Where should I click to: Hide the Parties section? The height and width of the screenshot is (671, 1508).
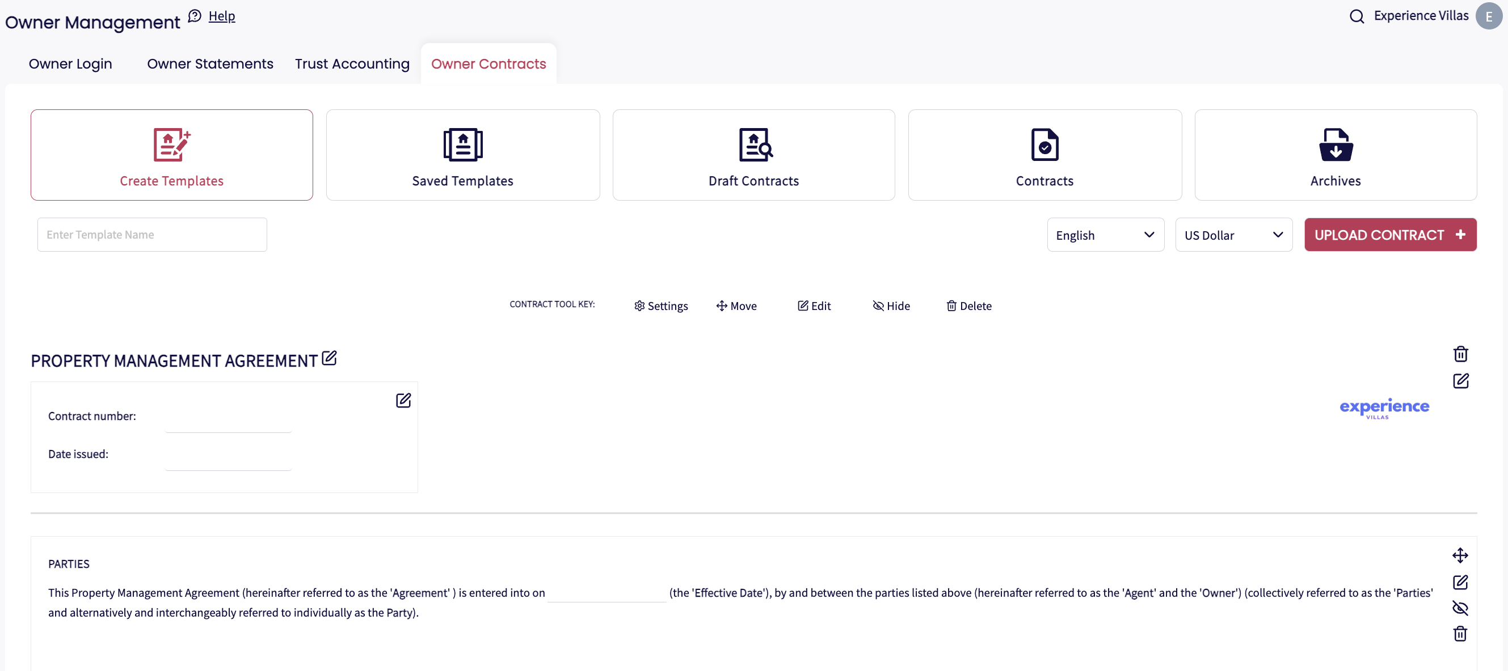[1459, 608]
